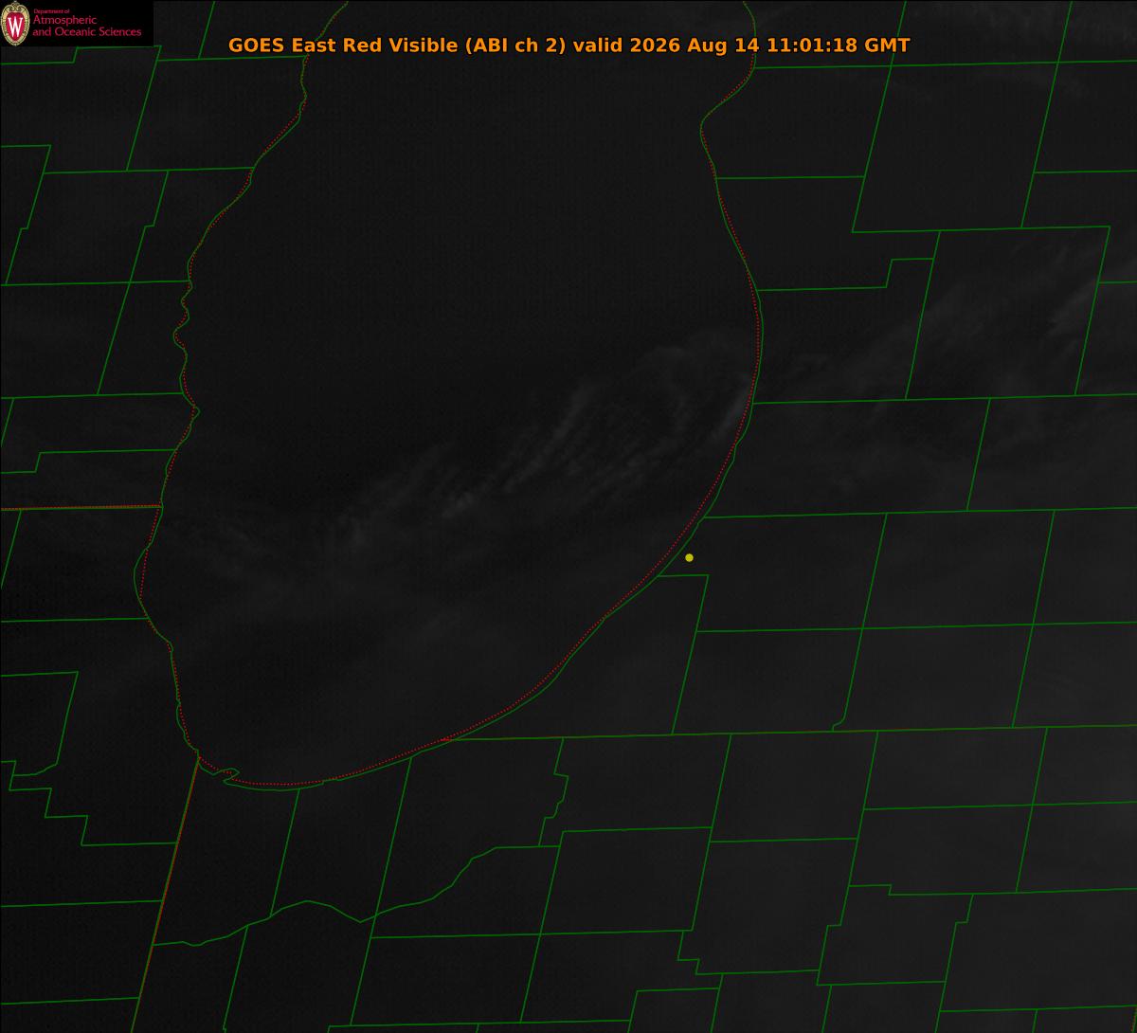
Task: Click the UW crest logo icon
Action: tap(15, 24)
